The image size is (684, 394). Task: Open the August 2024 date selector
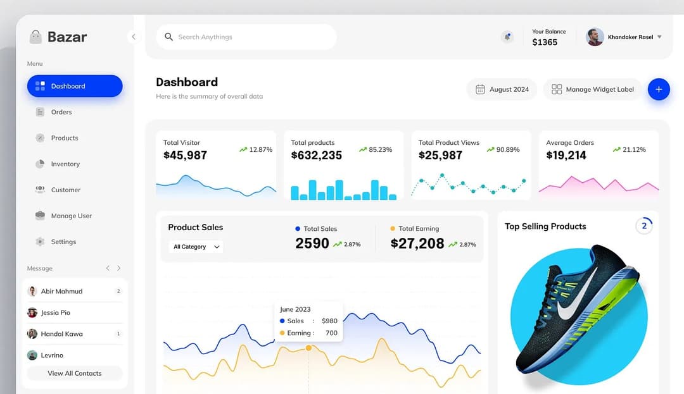[502, 89]
